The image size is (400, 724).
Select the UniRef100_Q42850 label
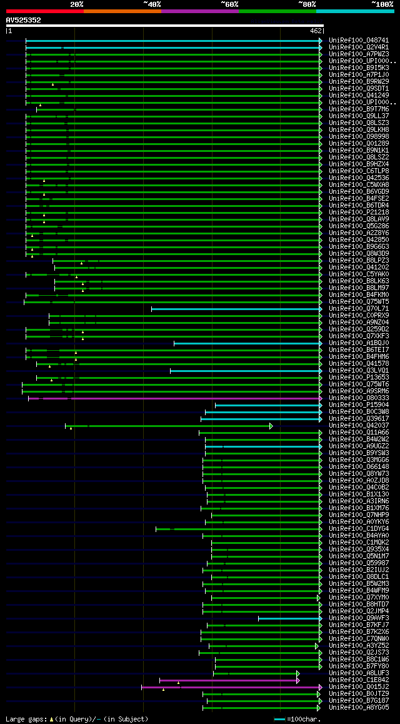pos(359,240)
